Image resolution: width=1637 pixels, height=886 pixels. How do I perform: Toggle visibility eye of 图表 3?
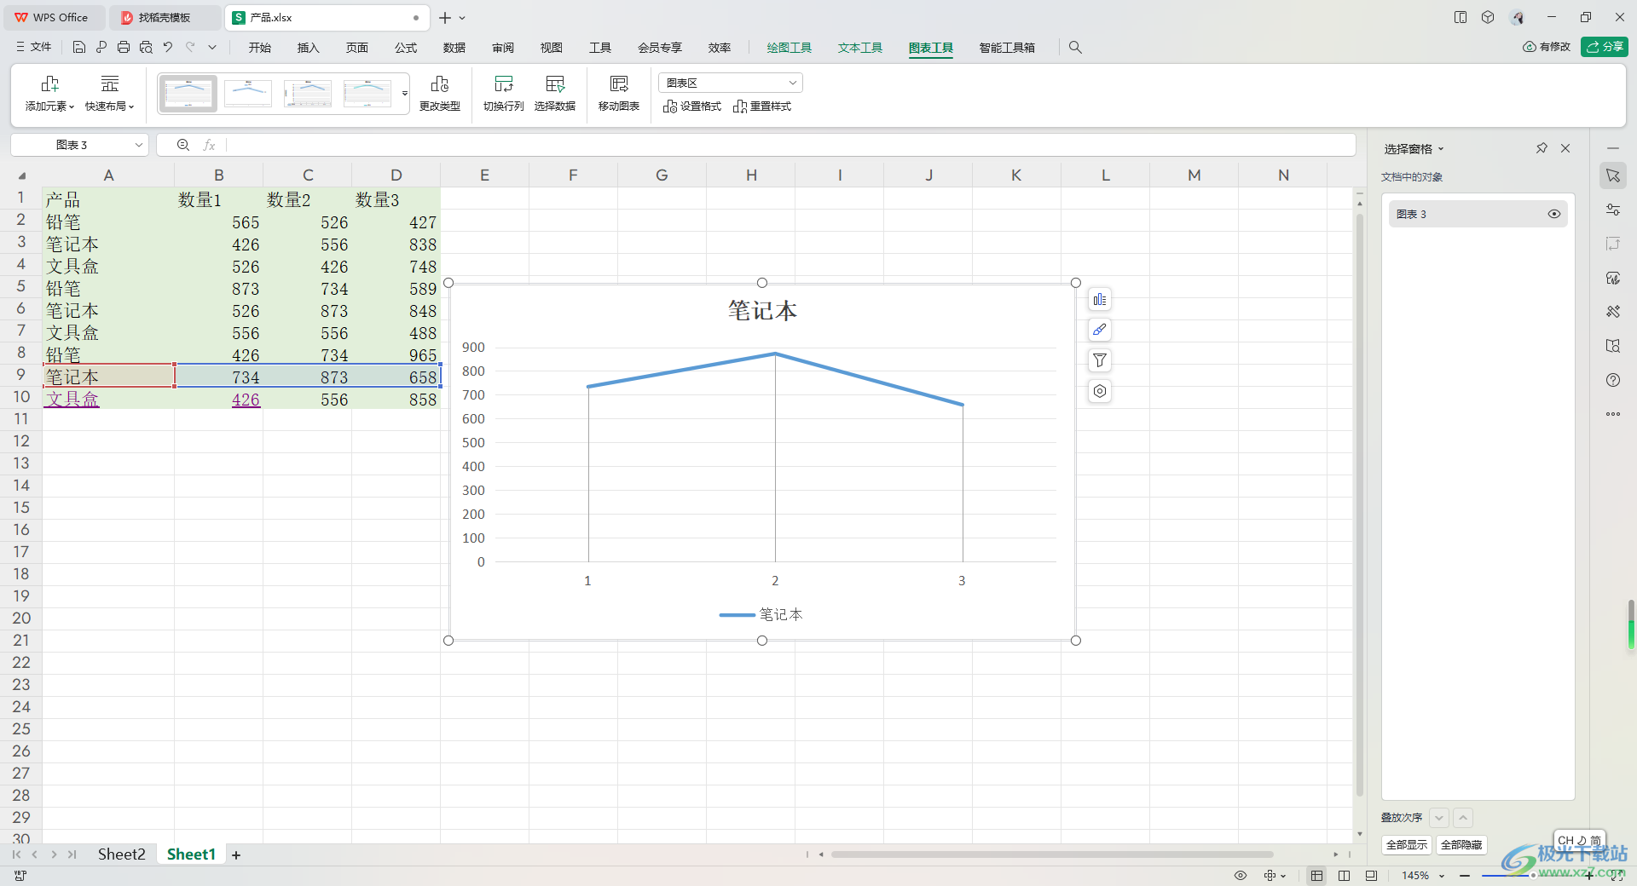[1554, 214]
